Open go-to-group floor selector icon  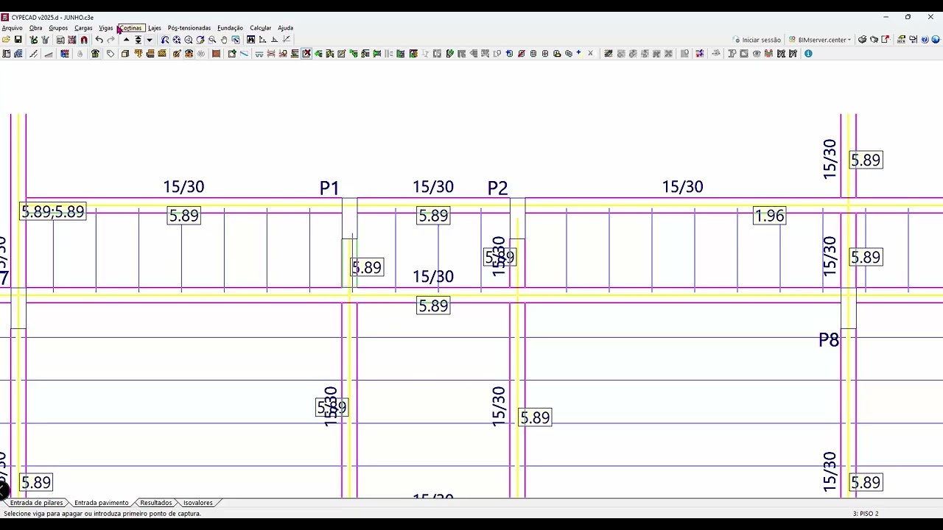pos(138,40)
